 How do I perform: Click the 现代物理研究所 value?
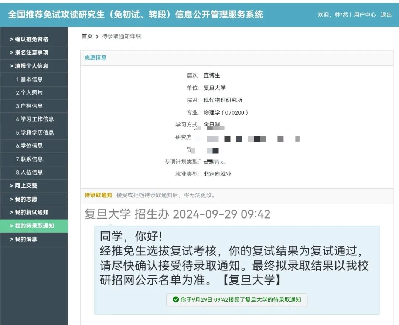click(x=223, y=100)
